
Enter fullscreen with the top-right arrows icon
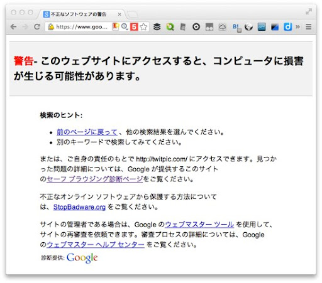click(309, 12)
